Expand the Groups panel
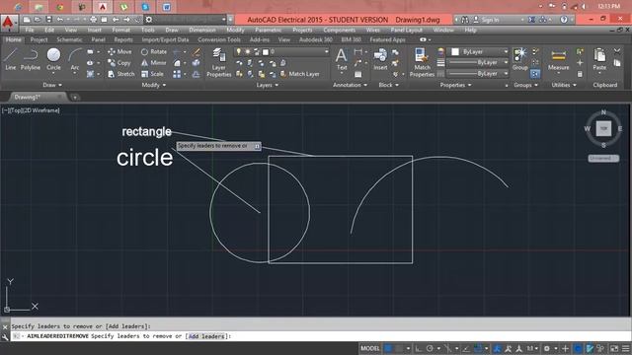Image resolution: width=632 pixels, height=355 pixels. point(525,85)
